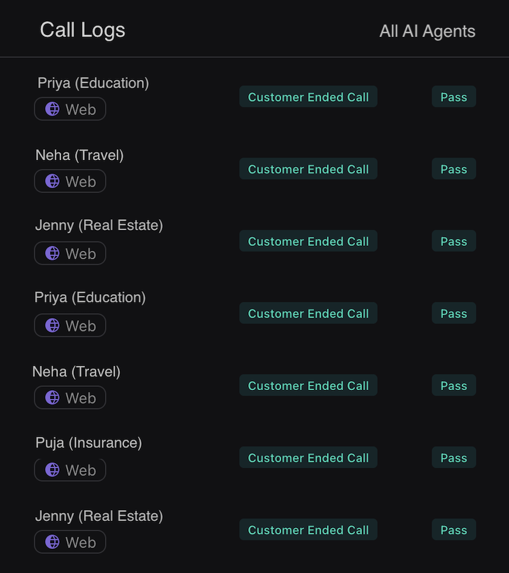Open the first Priya (Education) call log
509x573 pixels.
click(93, 83)
